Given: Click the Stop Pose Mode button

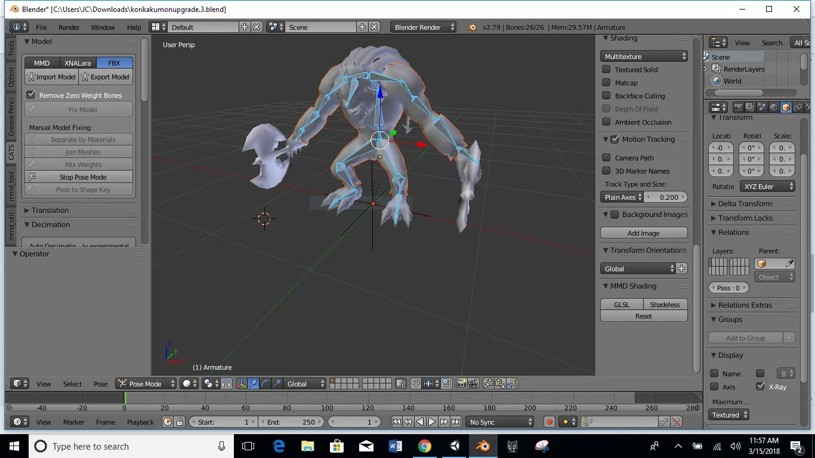Looking at the screenshot, I should pyautogui.click(x=79, y=177).
